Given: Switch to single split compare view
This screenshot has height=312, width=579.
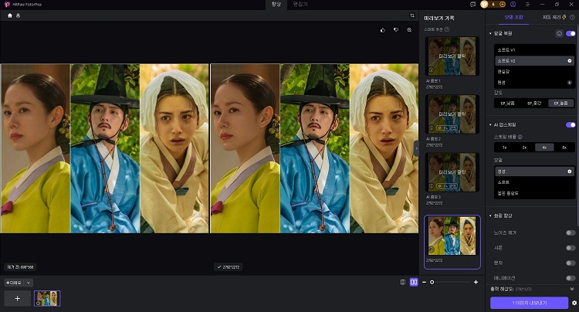Looking at the screenshot, I should tap(403, 282).
